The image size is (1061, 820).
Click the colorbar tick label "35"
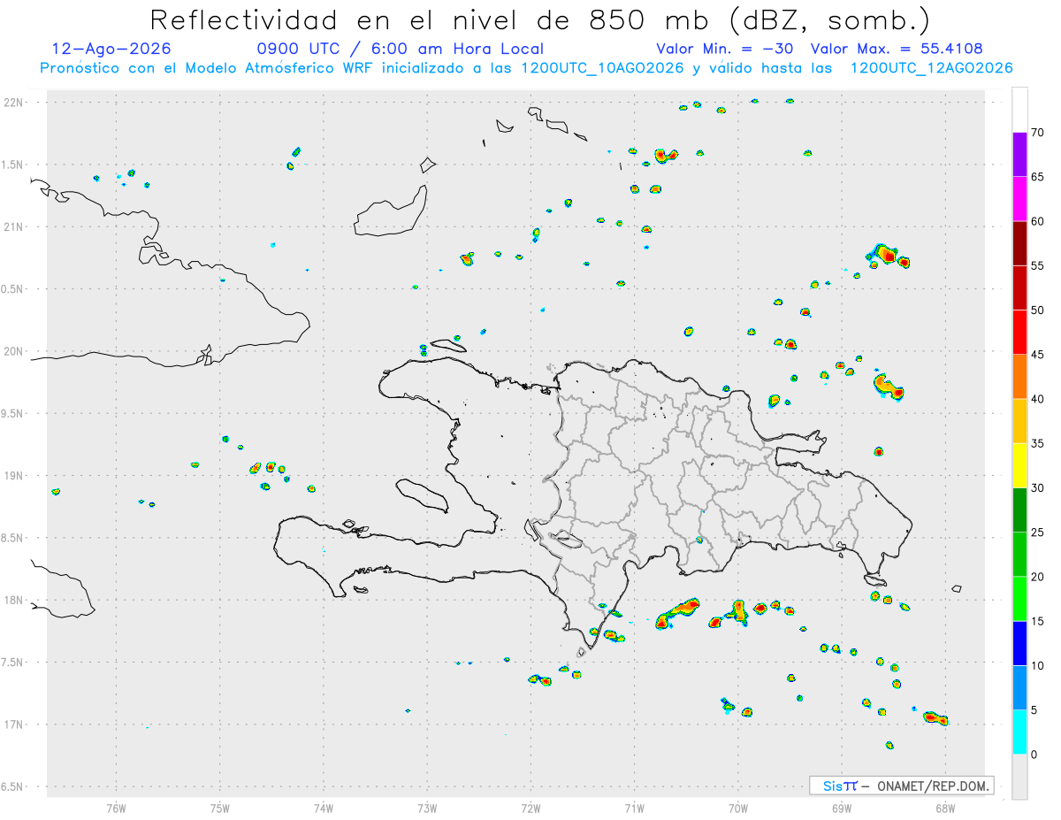coord(1036,443)
